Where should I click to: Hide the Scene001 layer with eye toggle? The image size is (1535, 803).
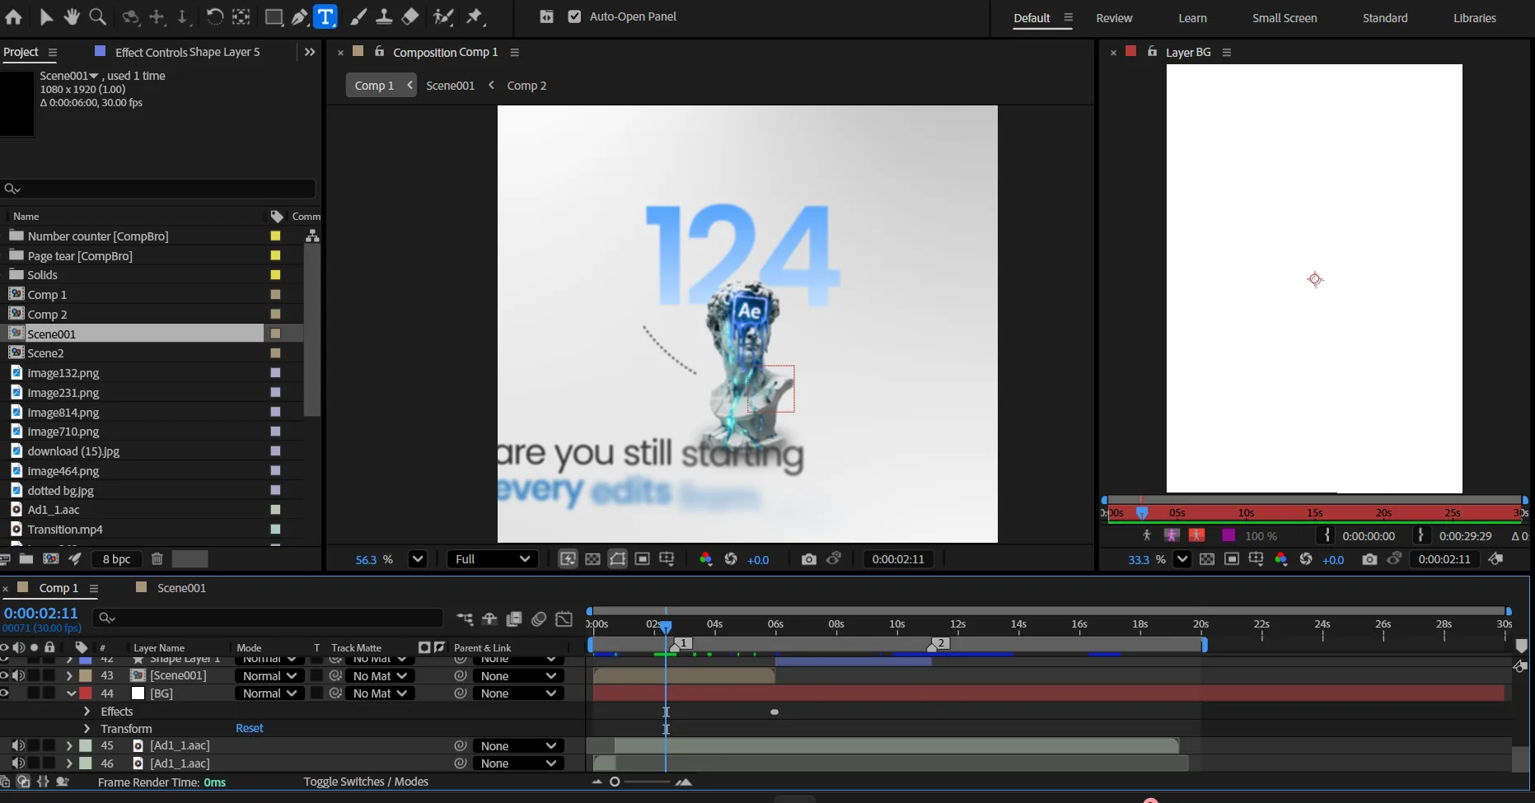pyautogui.click(x=5, y=675)
